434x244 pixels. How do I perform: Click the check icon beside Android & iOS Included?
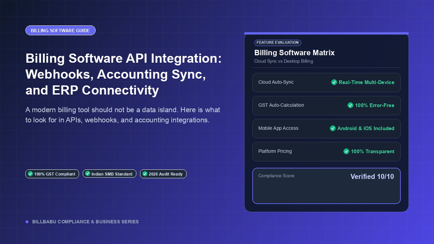tap(333, 128)
